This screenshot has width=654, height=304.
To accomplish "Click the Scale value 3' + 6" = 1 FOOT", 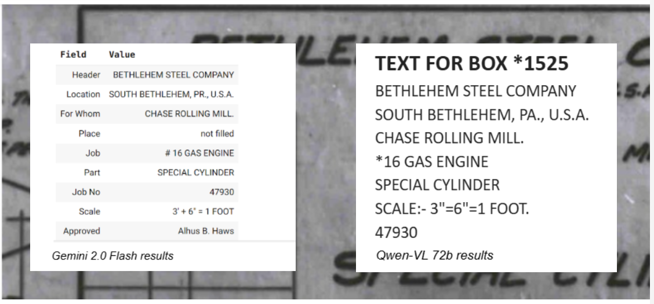I will click(203, 211).
